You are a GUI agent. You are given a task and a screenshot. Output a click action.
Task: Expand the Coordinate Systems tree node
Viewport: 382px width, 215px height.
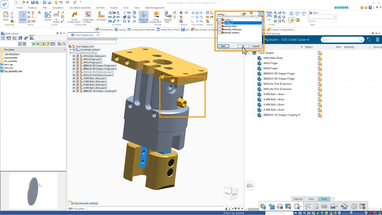click(71, 49)
